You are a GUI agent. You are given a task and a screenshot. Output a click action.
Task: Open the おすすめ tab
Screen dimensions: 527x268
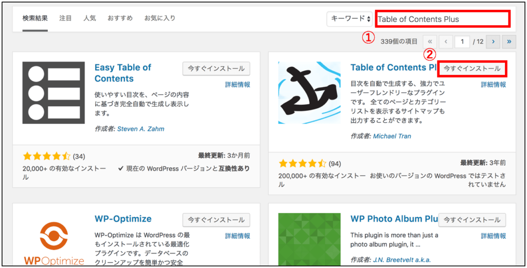coord(120,18)
